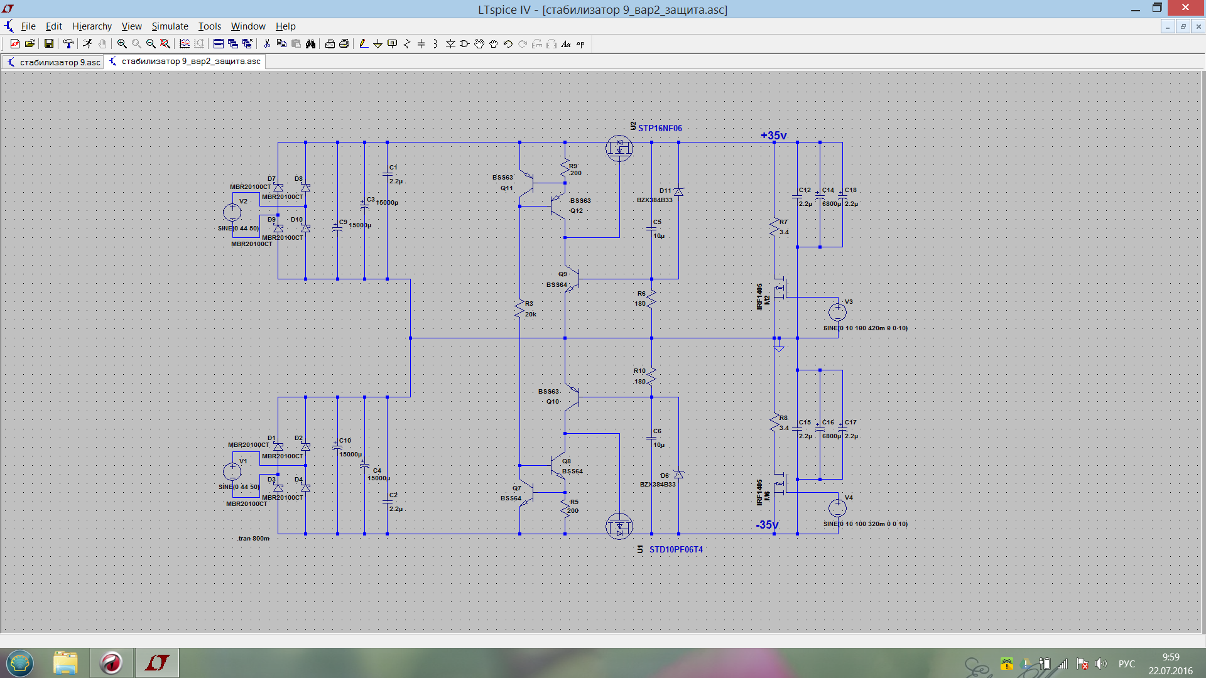Screen dimensions: 1206x678
Task: Select the Drag hand tool
Action: 494,44
